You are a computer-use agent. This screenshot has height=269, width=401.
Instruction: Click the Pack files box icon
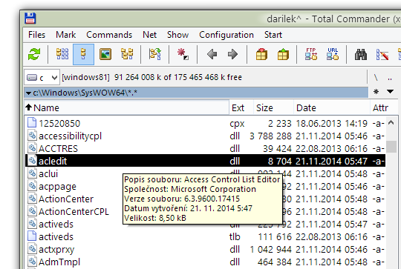pos(261,54)
